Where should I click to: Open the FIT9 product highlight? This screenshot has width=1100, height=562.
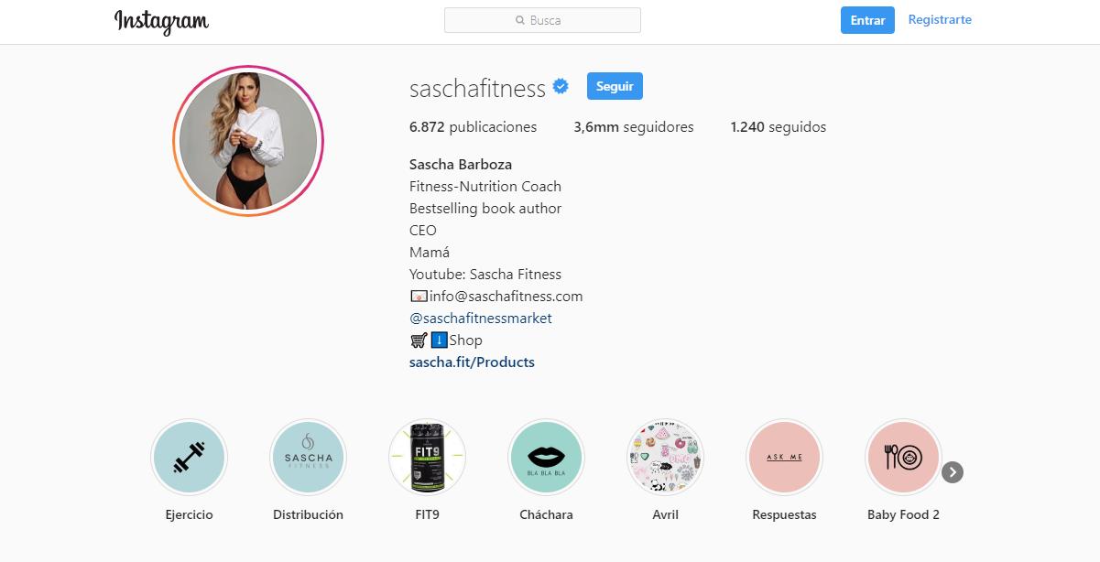[427, 457]
